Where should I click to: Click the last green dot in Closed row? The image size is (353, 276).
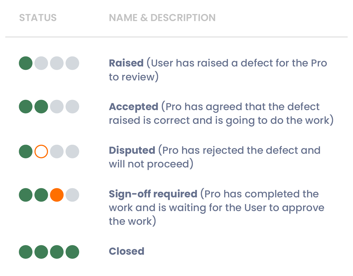(x=72, y=252)
